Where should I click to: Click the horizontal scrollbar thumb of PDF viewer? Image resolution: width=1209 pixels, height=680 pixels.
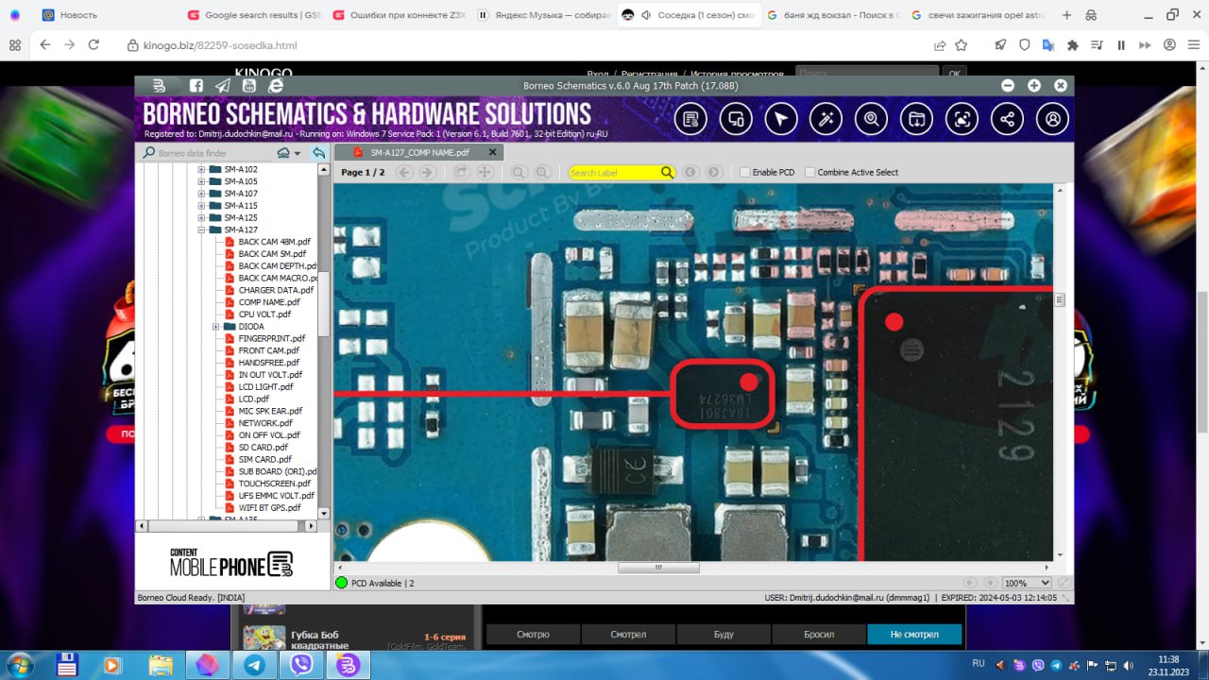click(658, 568)
